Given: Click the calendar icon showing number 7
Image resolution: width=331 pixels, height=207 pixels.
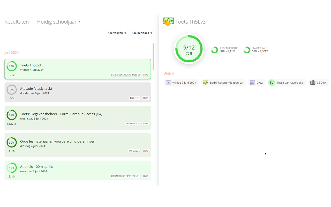Looking at the screenshot, I should (168, 83).
